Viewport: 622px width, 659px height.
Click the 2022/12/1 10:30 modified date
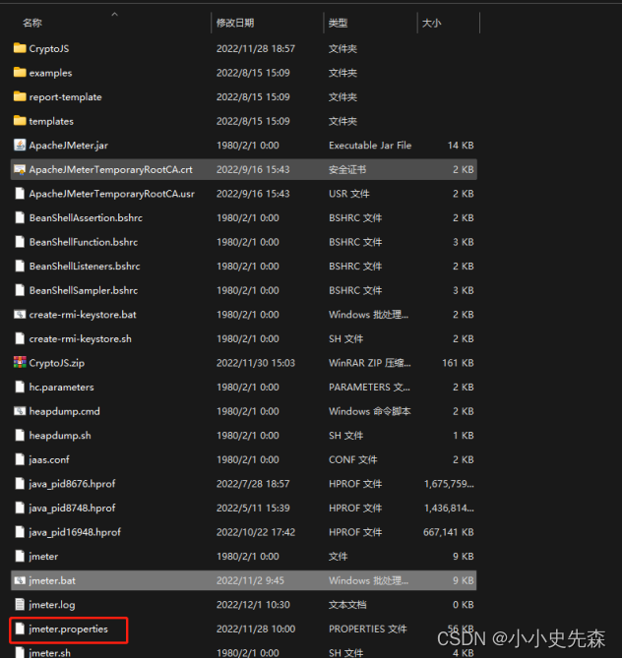click(x=253, y=604)
